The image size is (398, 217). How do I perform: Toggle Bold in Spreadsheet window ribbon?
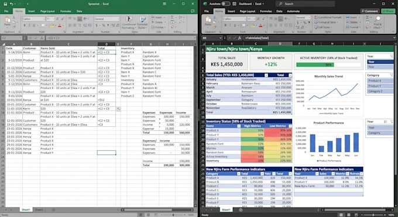[25, 25]
